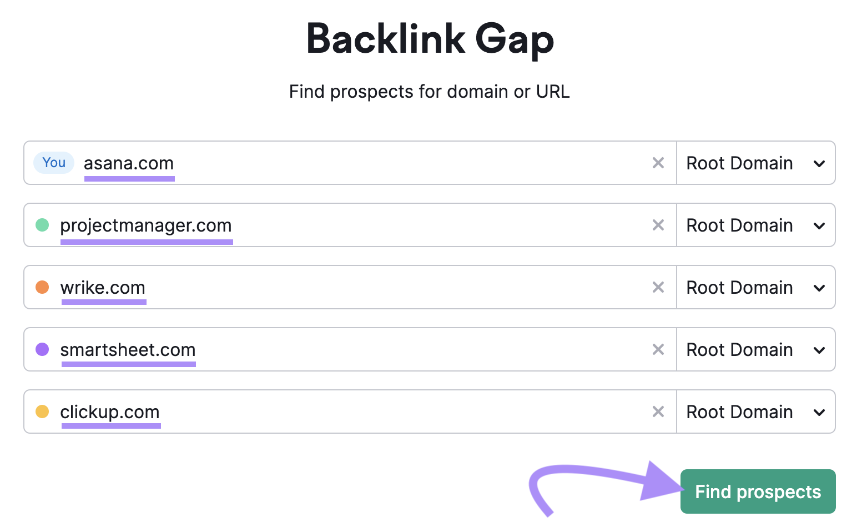Select the asana.com input field
The image size is (867, 532).
pos(333,163)
